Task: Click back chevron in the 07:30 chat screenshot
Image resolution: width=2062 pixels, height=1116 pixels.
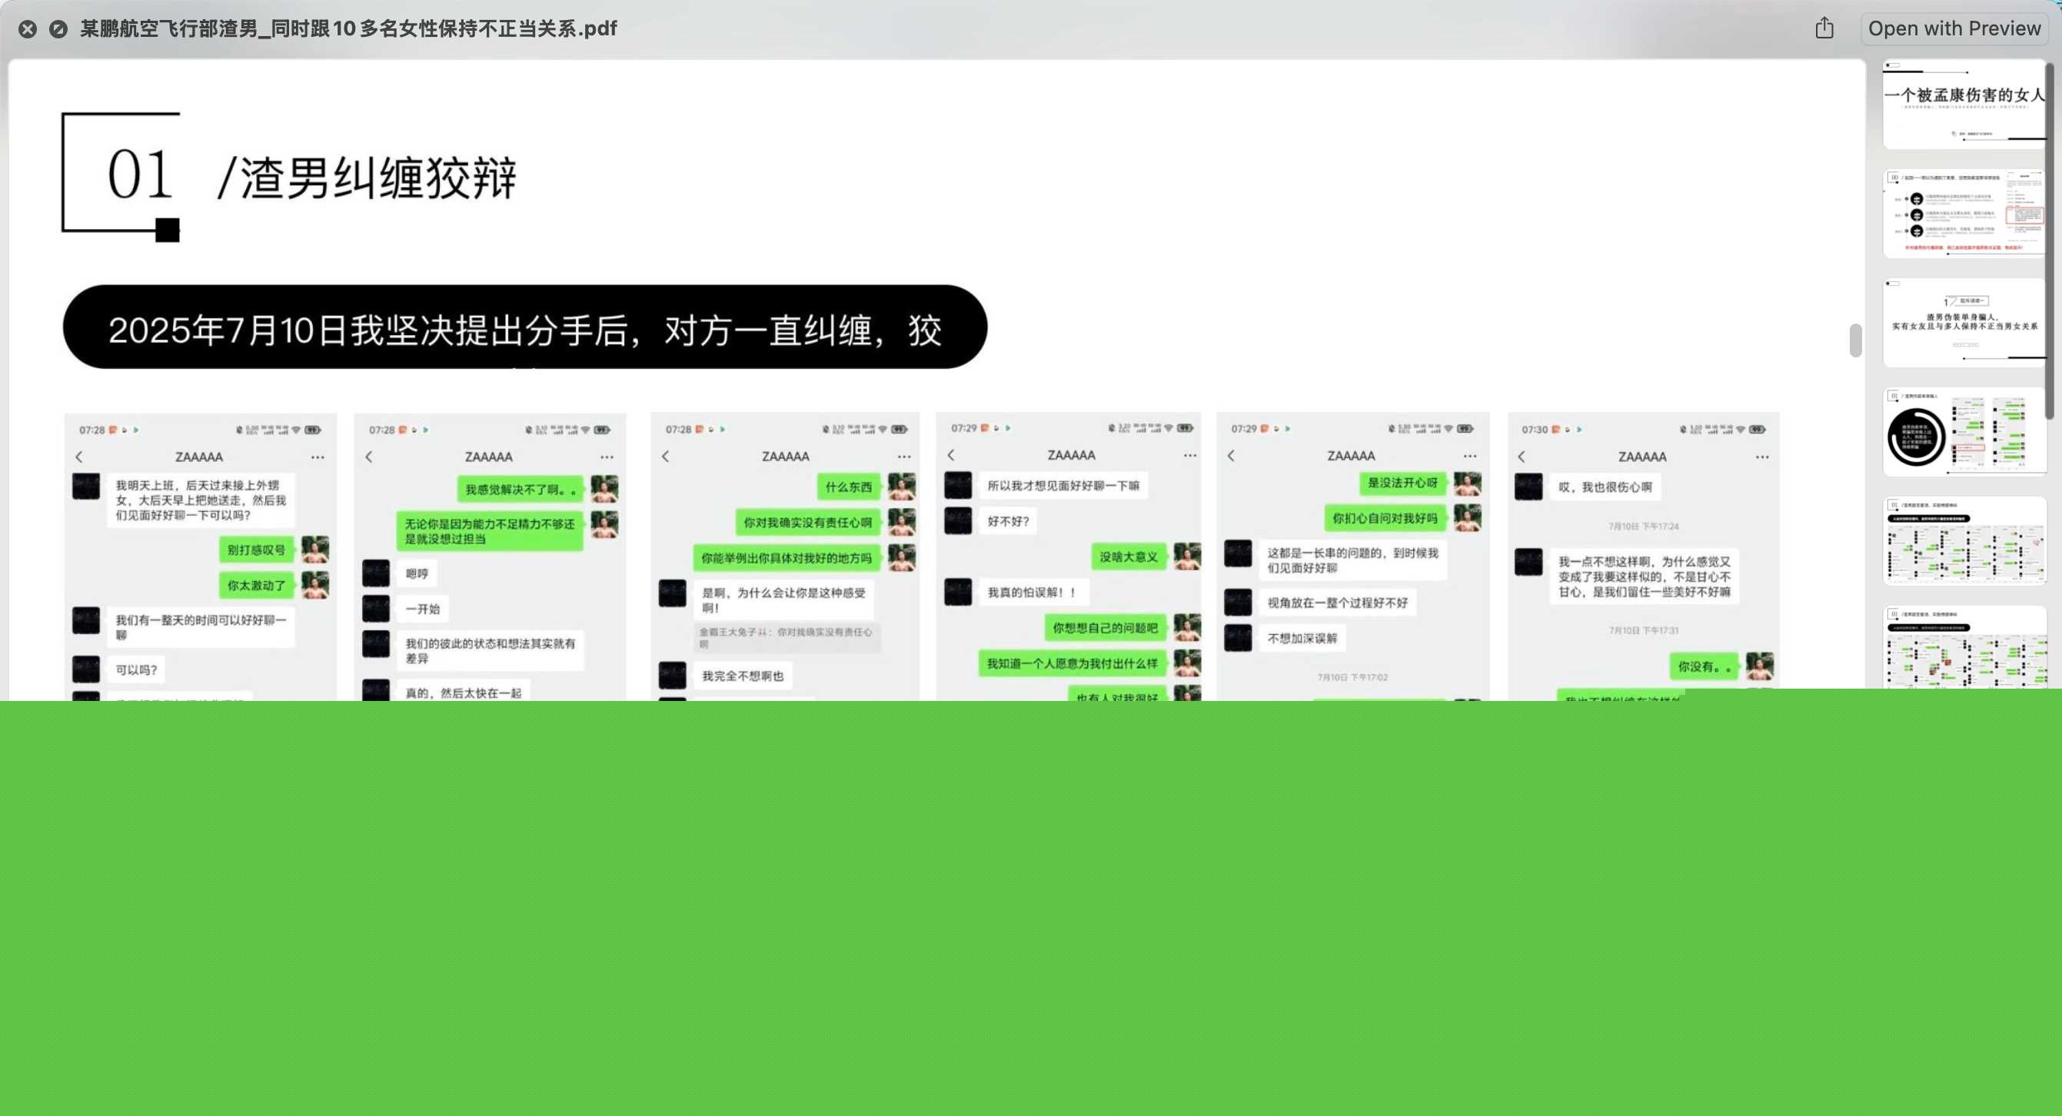Action: (x=1522, y=457)
